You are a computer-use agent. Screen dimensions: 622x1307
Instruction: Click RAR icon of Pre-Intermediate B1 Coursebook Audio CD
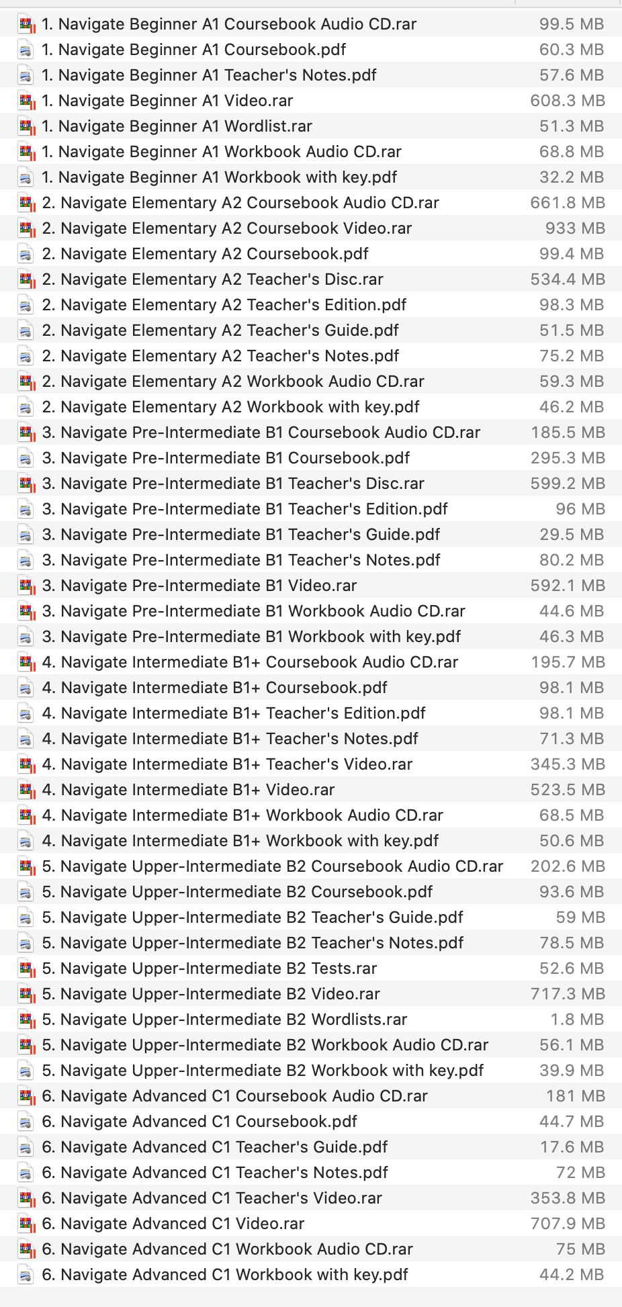tap(26, 433)
